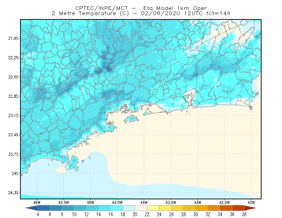Click the 10–12 legend color swatch
Image resolution: width=282 pixels, height=218 pixels.
click(80, 208)
